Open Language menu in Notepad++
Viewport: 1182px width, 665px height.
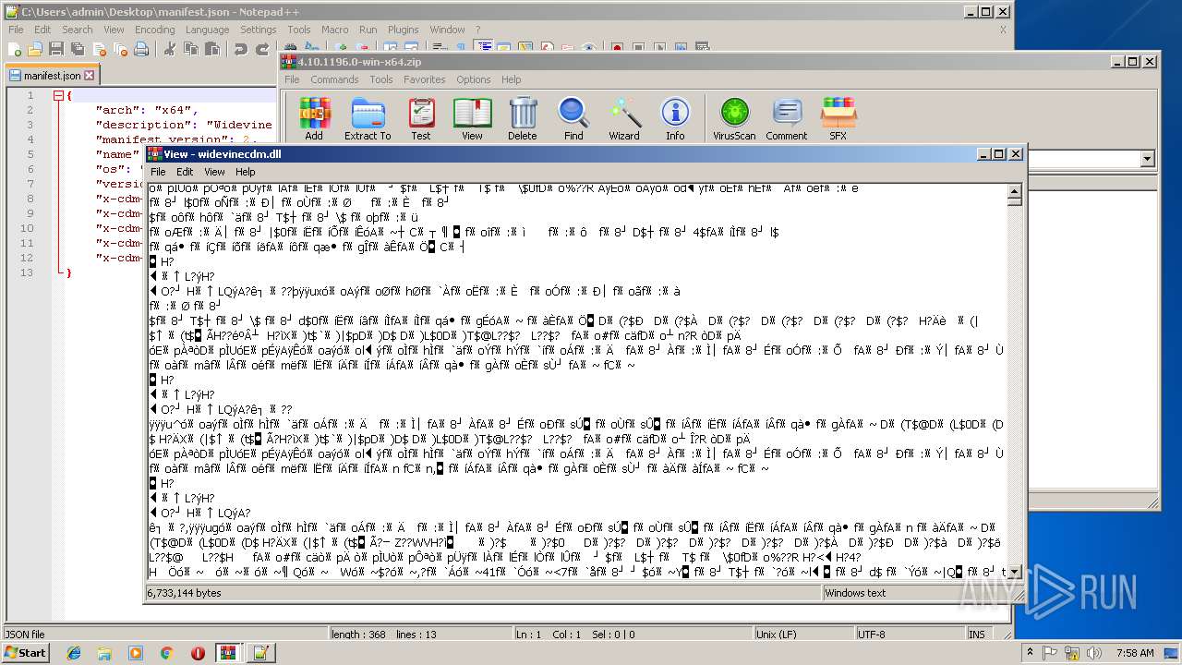207,30
